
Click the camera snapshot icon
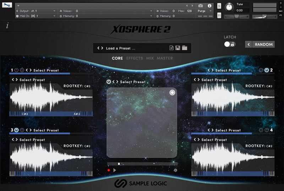point(200,6)
